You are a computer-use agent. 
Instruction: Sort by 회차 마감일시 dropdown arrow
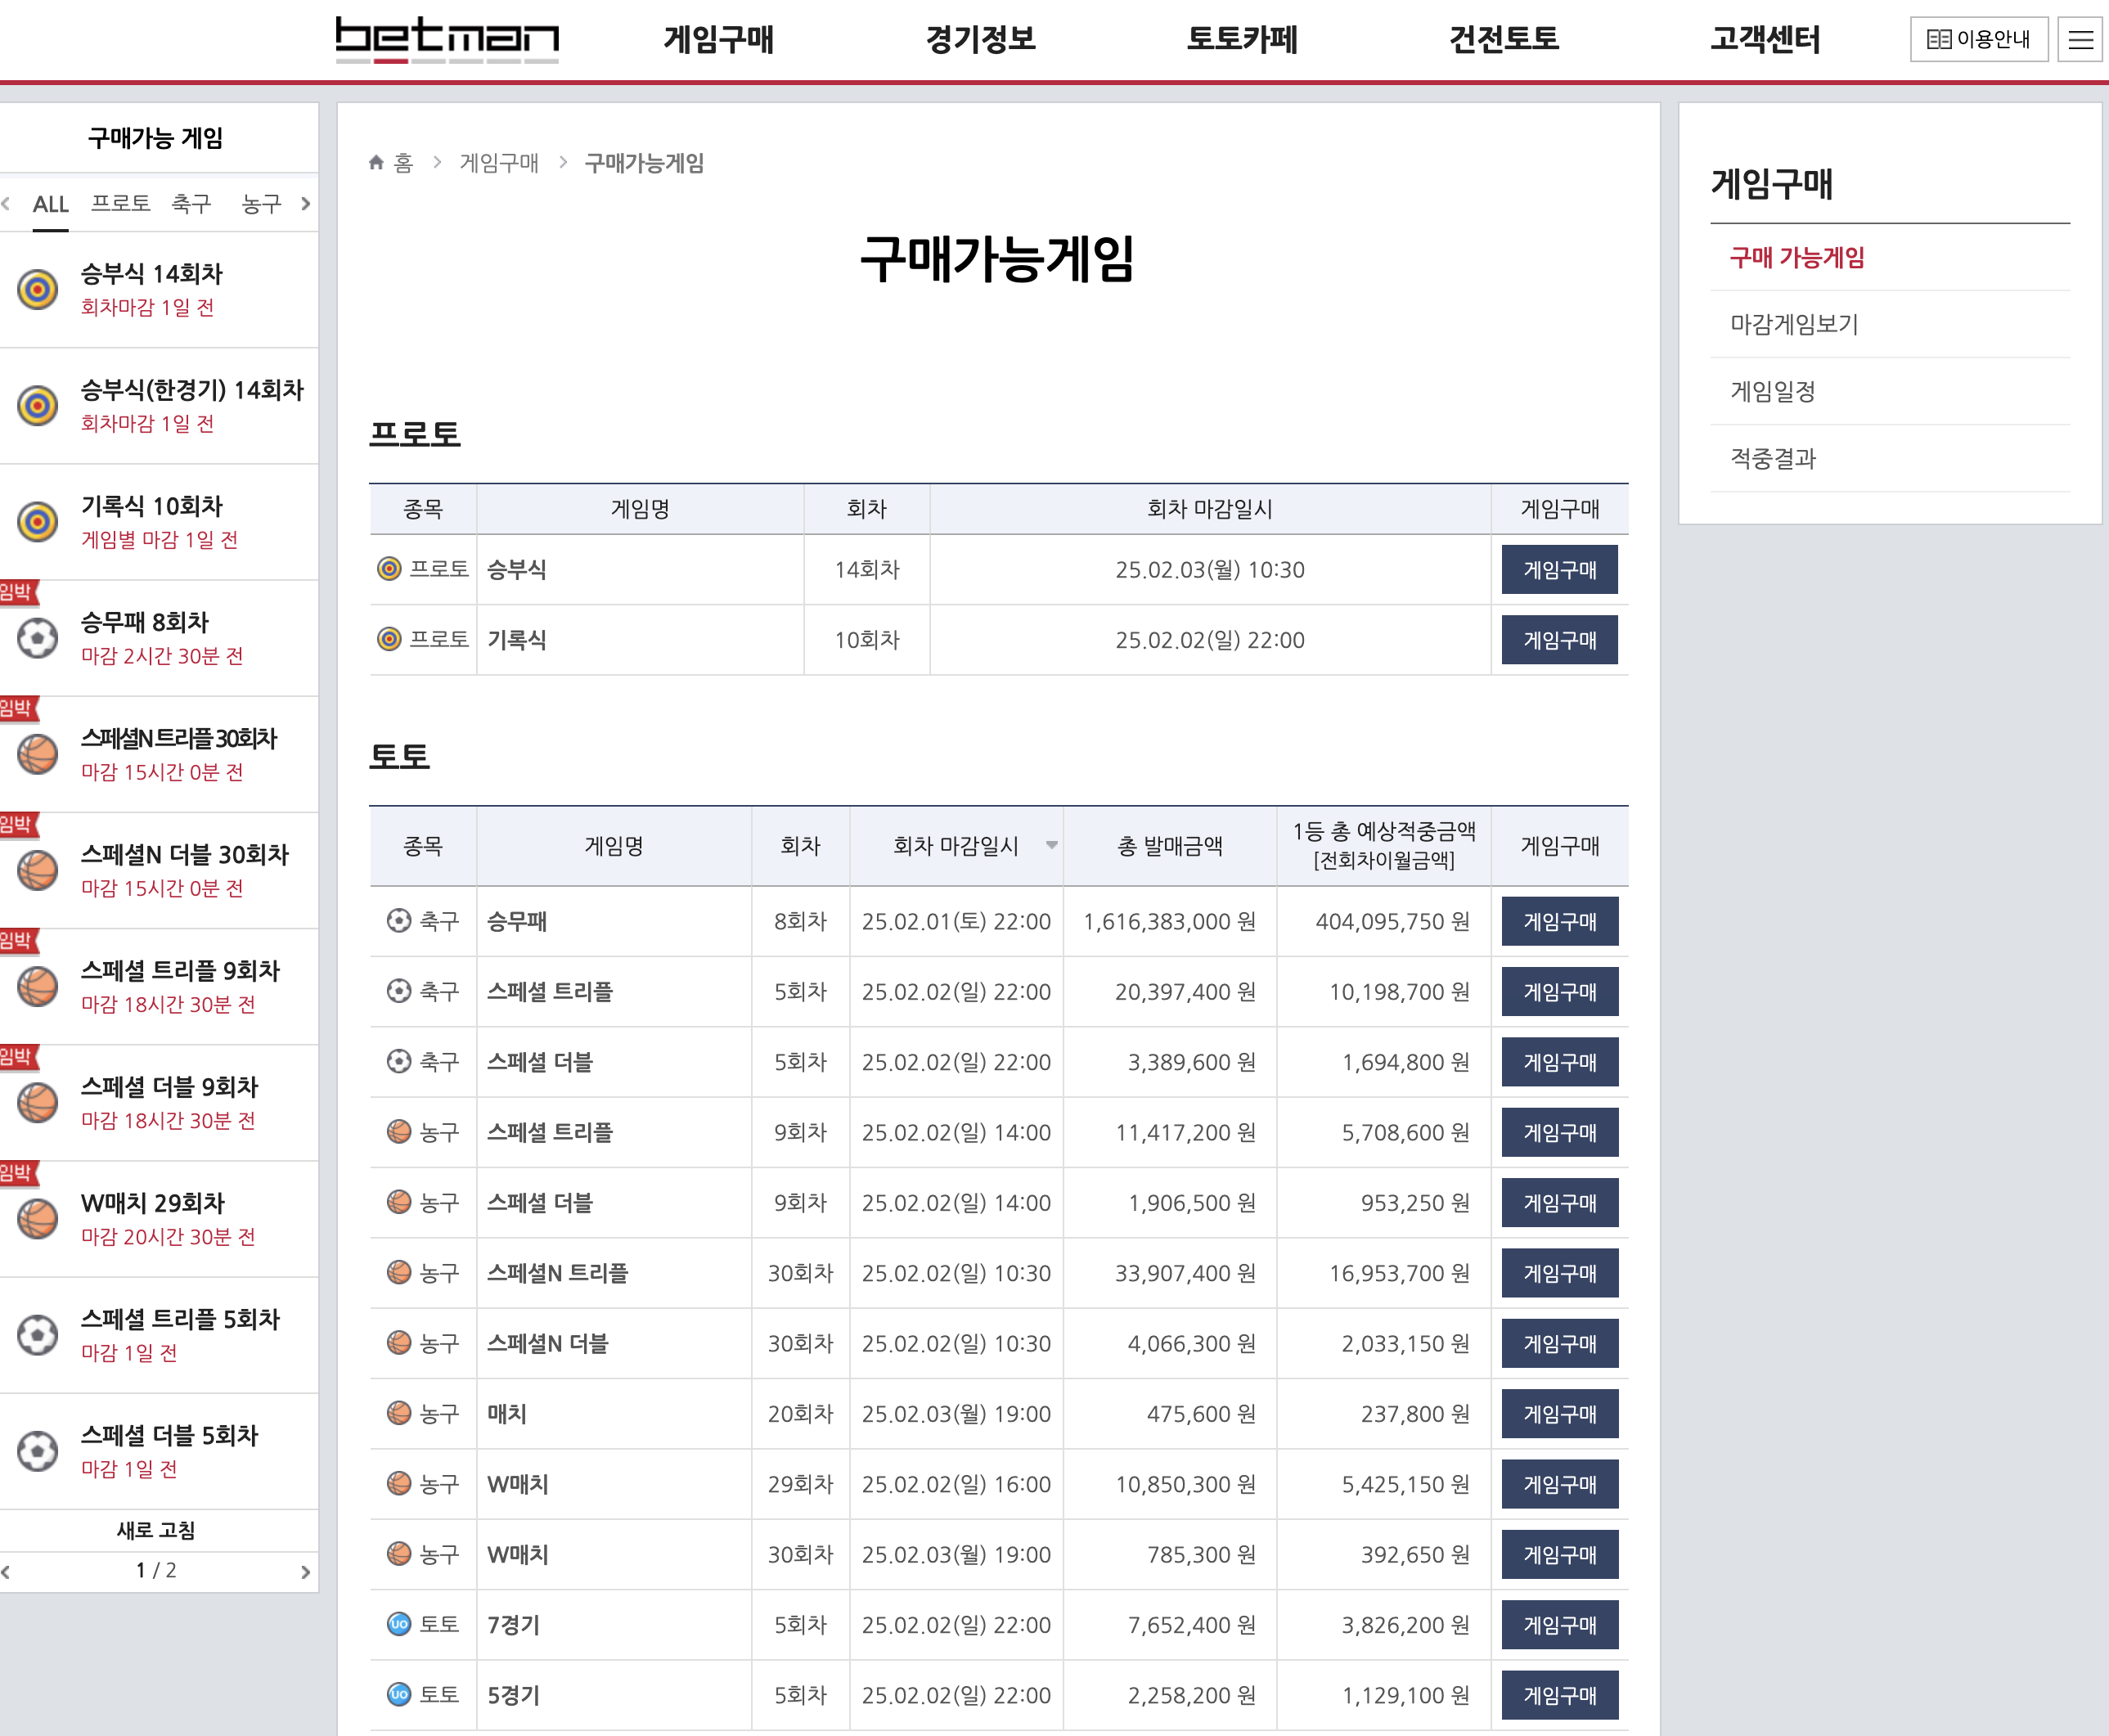tap(1051, 846)
